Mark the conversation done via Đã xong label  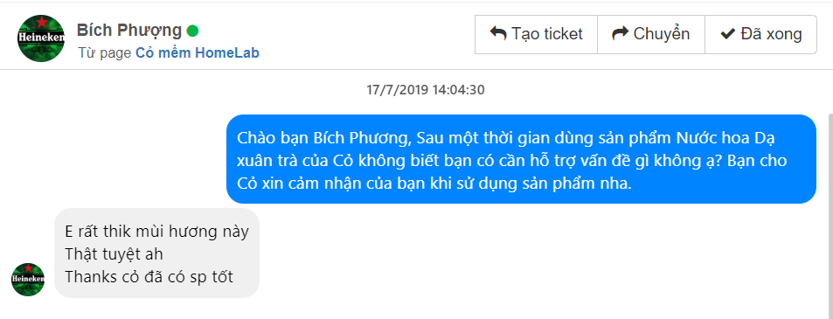point(771,34)
